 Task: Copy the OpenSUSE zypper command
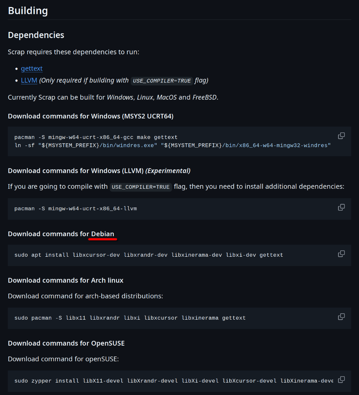[x=341, y=379]
